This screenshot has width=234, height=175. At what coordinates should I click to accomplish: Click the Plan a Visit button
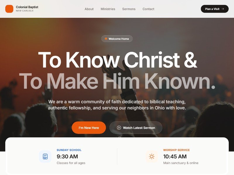pos(215,9)
